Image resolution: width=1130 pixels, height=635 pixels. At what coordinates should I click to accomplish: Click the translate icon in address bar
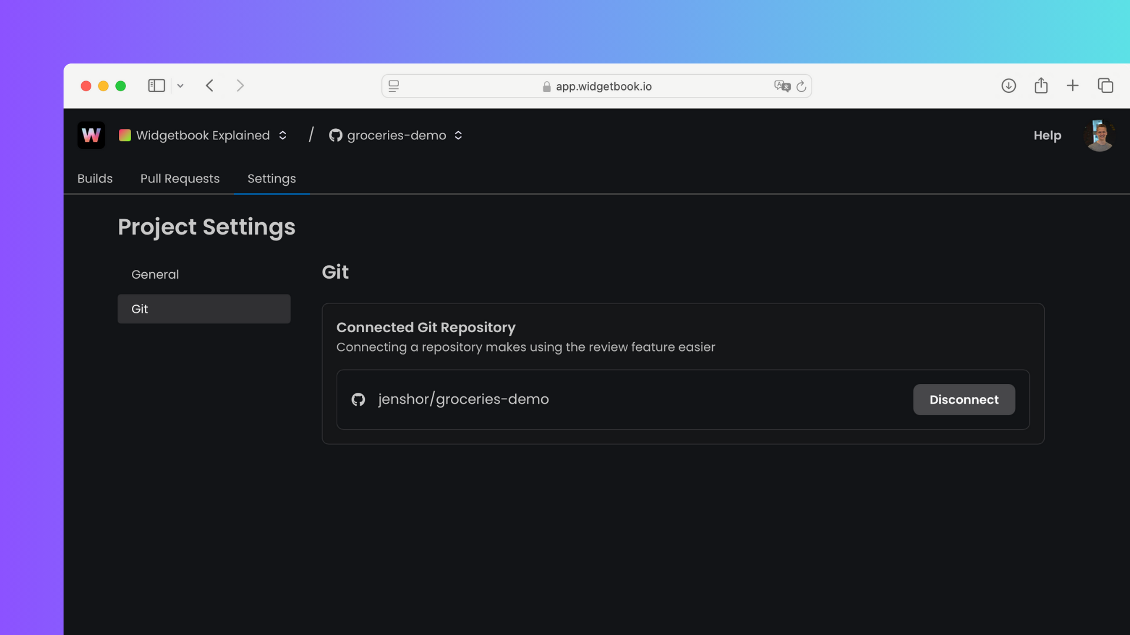782,86
